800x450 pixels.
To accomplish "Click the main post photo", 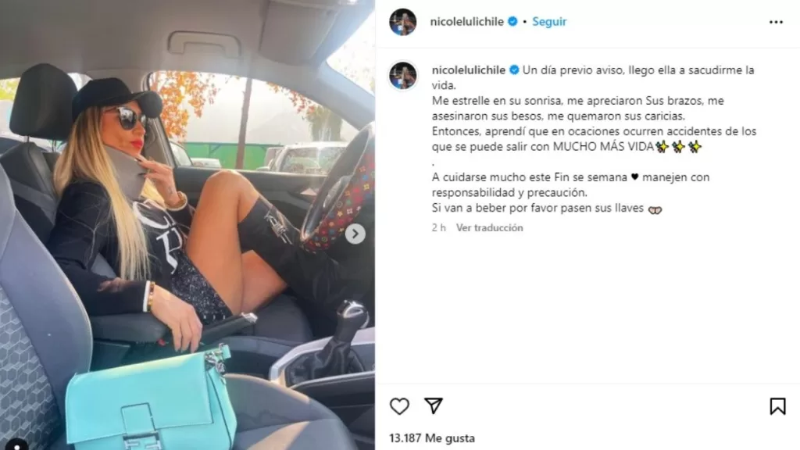I will [x=187, y=225].
